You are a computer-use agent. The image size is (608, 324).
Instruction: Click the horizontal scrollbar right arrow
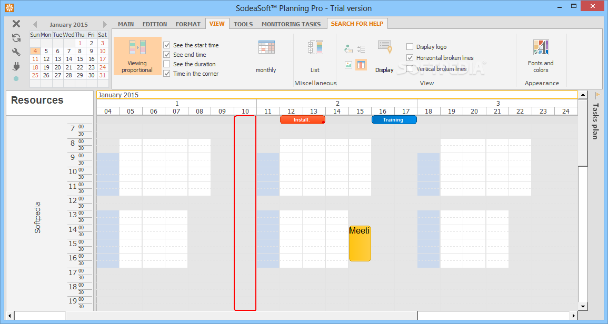click(x=574, y=316)
